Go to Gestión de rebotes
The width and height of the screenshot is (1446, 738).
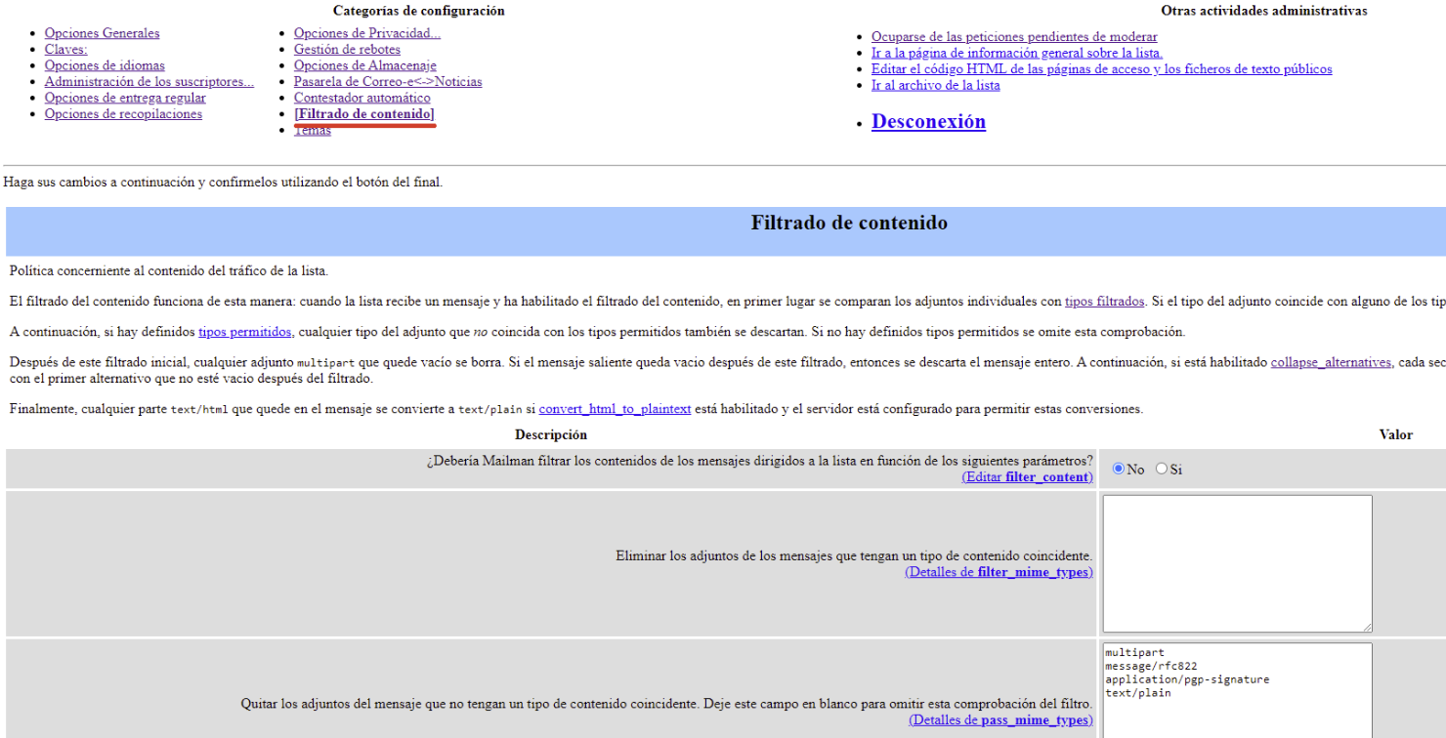point(347,49)
